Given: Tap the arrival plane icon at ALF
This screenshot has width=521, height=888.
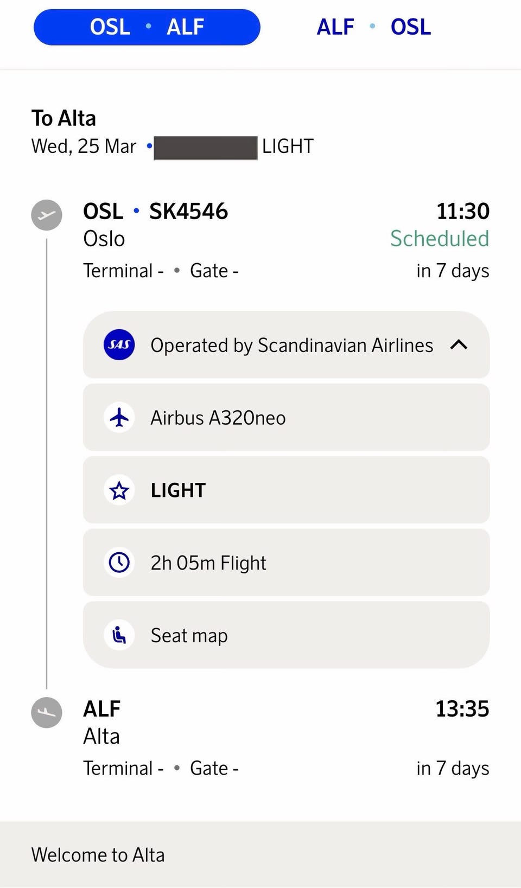Looking at the screenshot, I should point(47,712).
